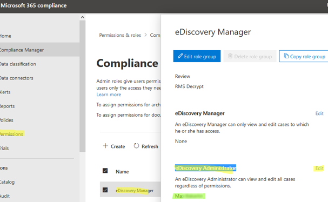Click the trash icon on Delete role group
328x202 pixels.
pos(230,56)
